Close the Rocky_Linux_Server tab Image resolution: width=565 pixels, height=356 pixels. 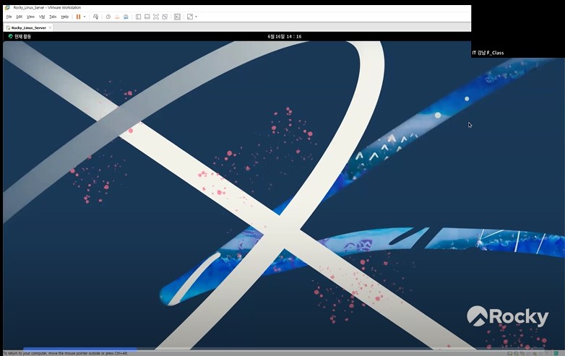50,27
